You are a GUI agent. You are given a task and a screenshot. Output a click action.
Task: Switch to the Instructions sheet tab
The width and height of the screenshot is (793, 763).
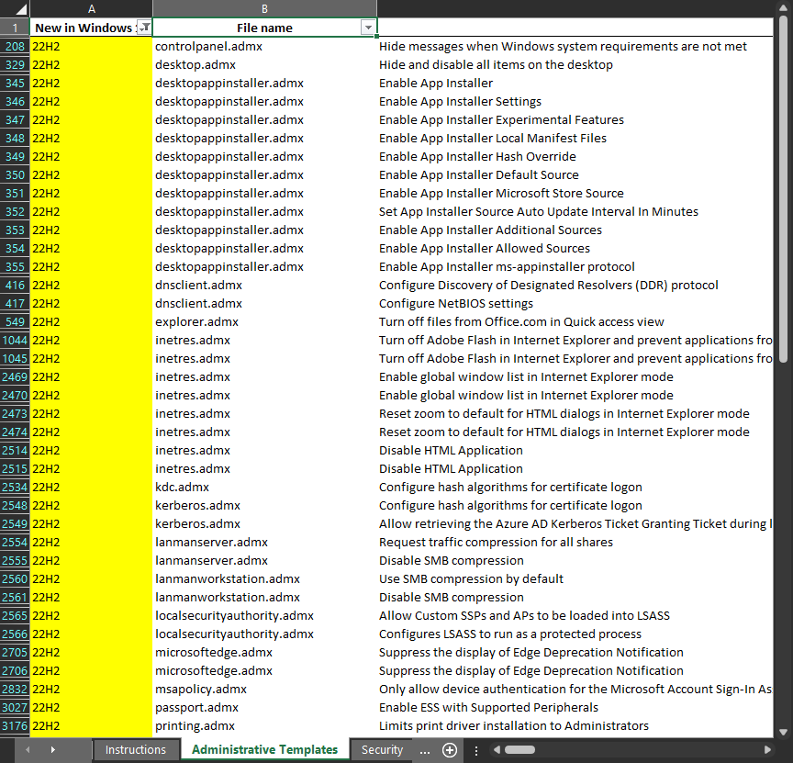click(x=136, y=750)
